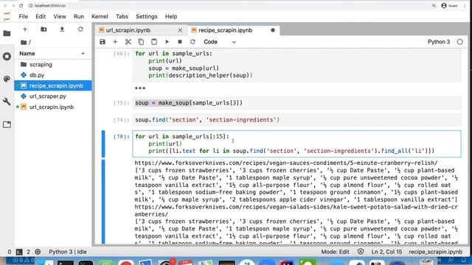Restart the kernel
Image resolution: width=472 pixels, height=265 pixels.
[192, 42]
